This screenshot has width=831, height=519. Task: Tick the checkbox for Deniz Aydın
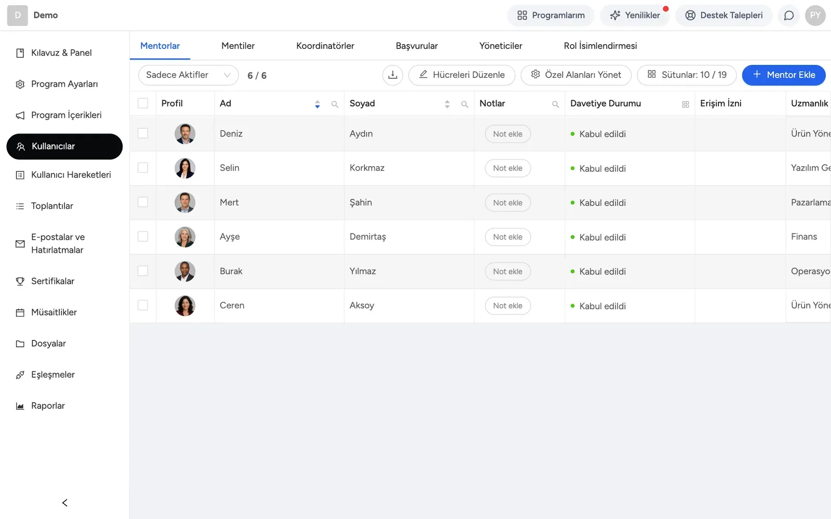click(x=143, y=133)
